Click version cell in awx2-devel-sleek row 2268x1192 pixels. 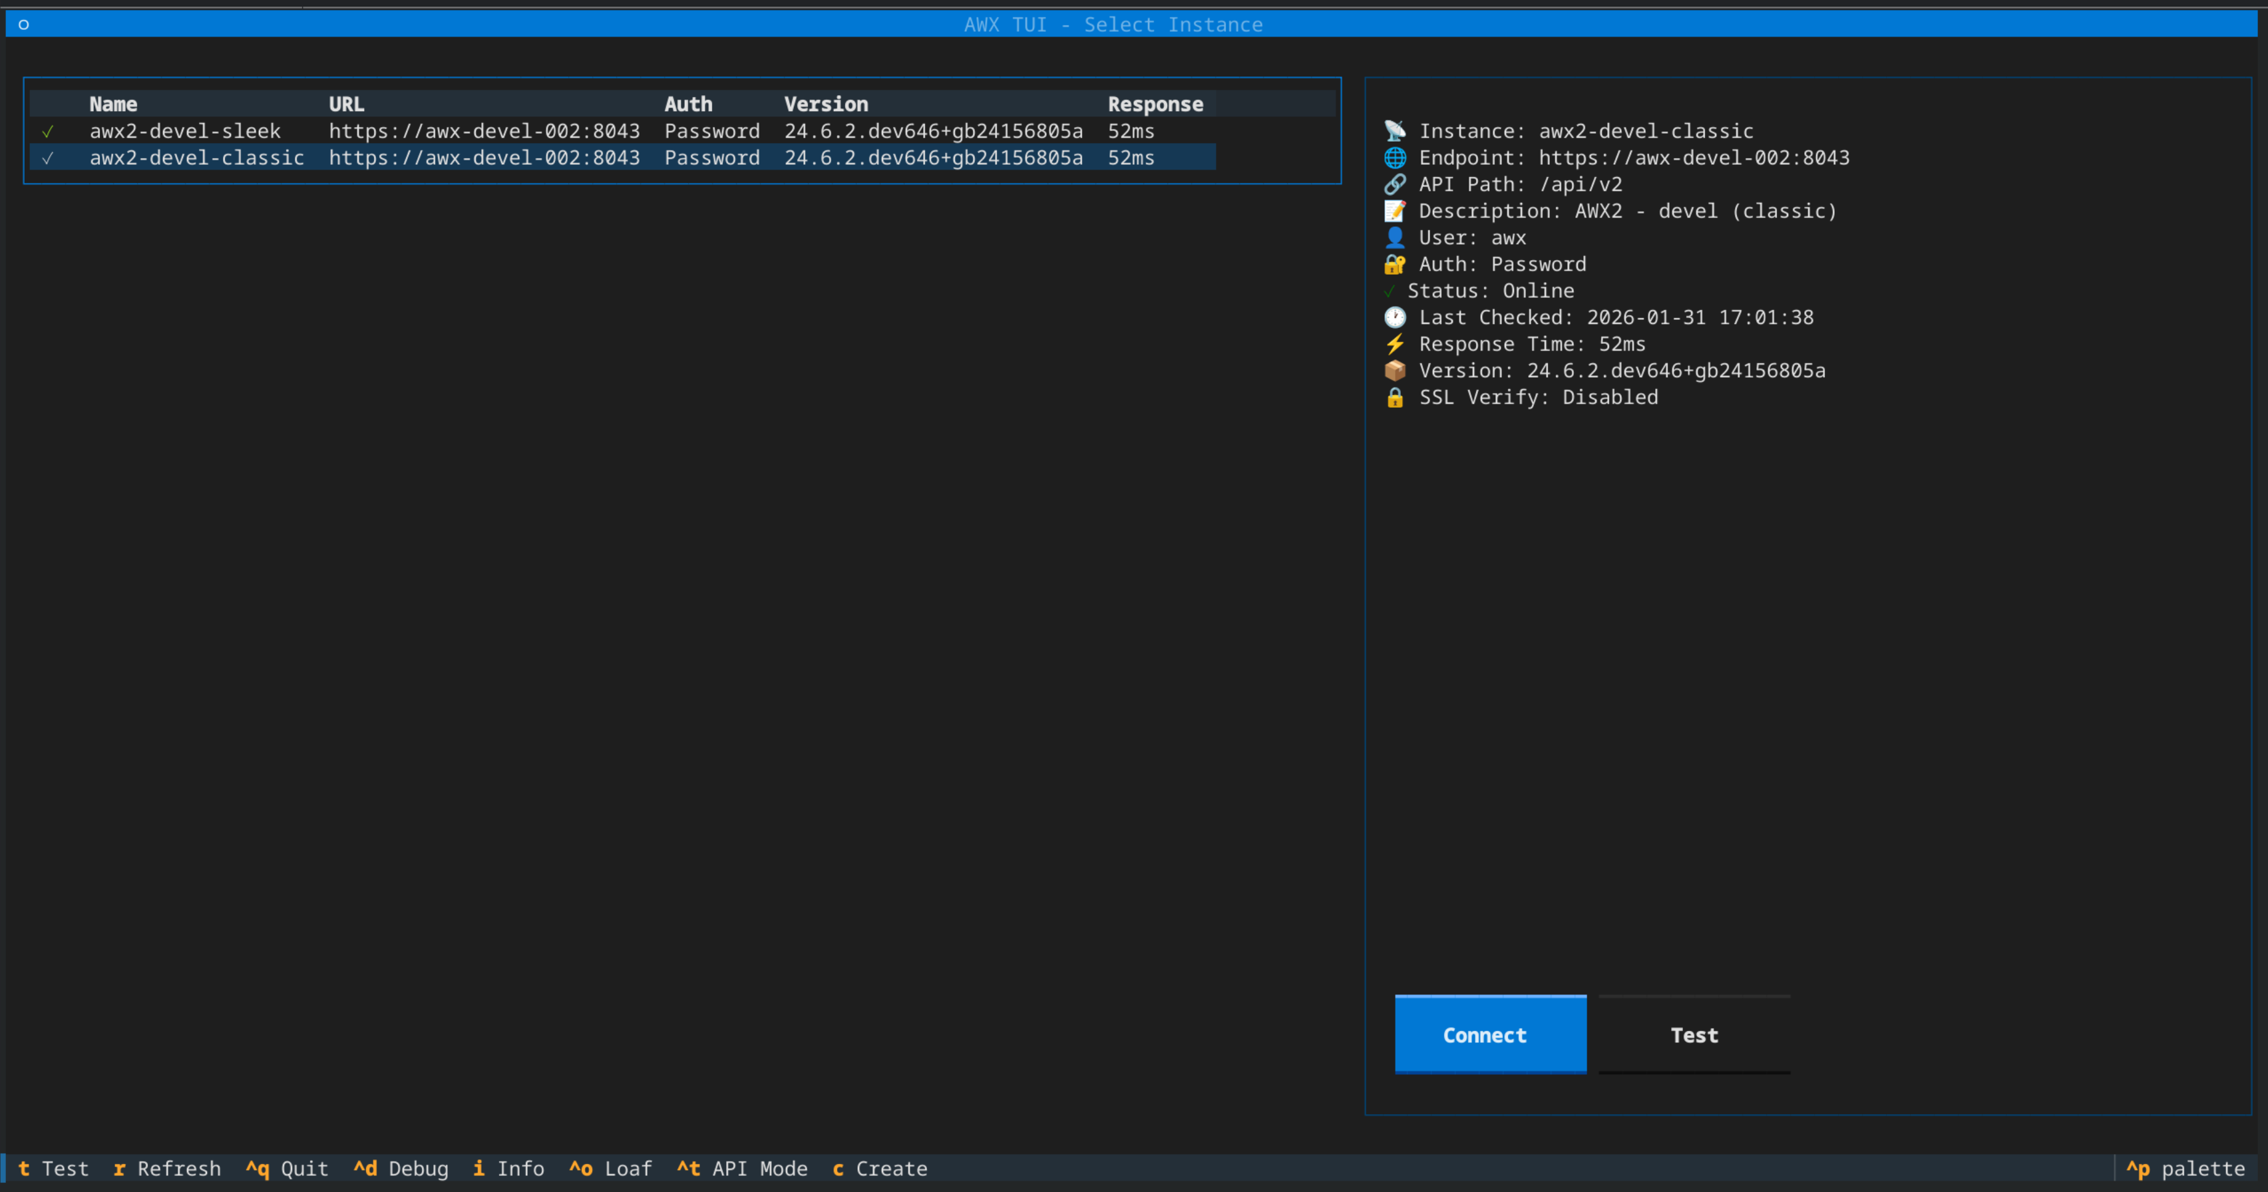[933, 131]
